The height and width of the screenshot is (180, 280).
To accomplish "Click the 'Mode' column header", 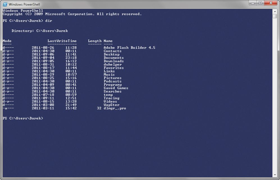I will (7, 41).
